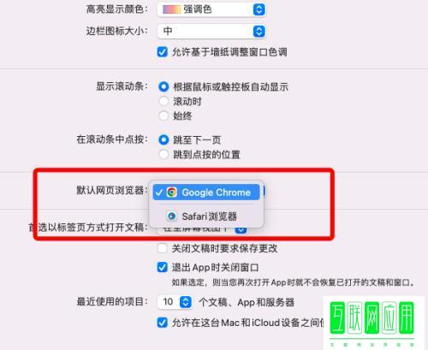Select 根据鼠标或触控板自动显示 radio button
Image resolution: width=428 pixels, height=350 pixels.
tap(163, 86)
